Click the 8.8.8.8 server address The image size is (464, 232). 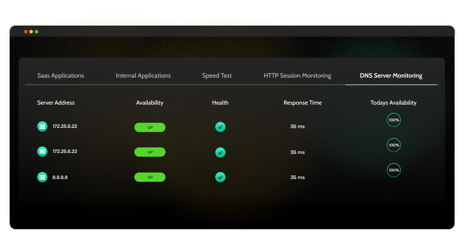coord(60,177)
